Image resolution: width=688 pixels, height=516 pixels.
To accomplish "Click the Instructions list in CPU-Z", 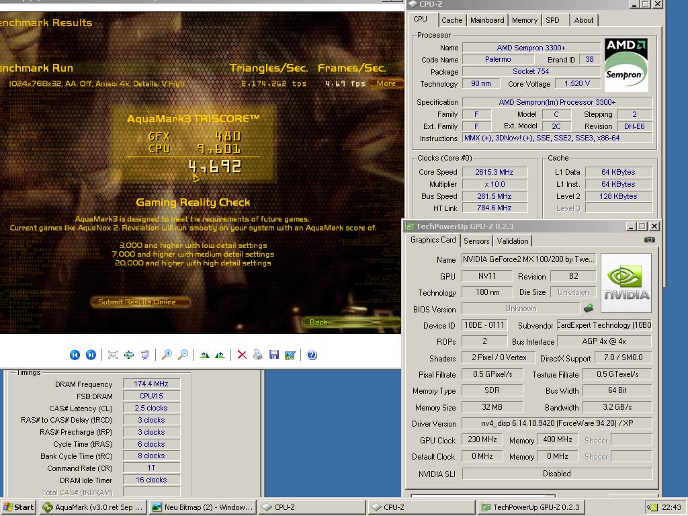I will [x=557, y=138].
